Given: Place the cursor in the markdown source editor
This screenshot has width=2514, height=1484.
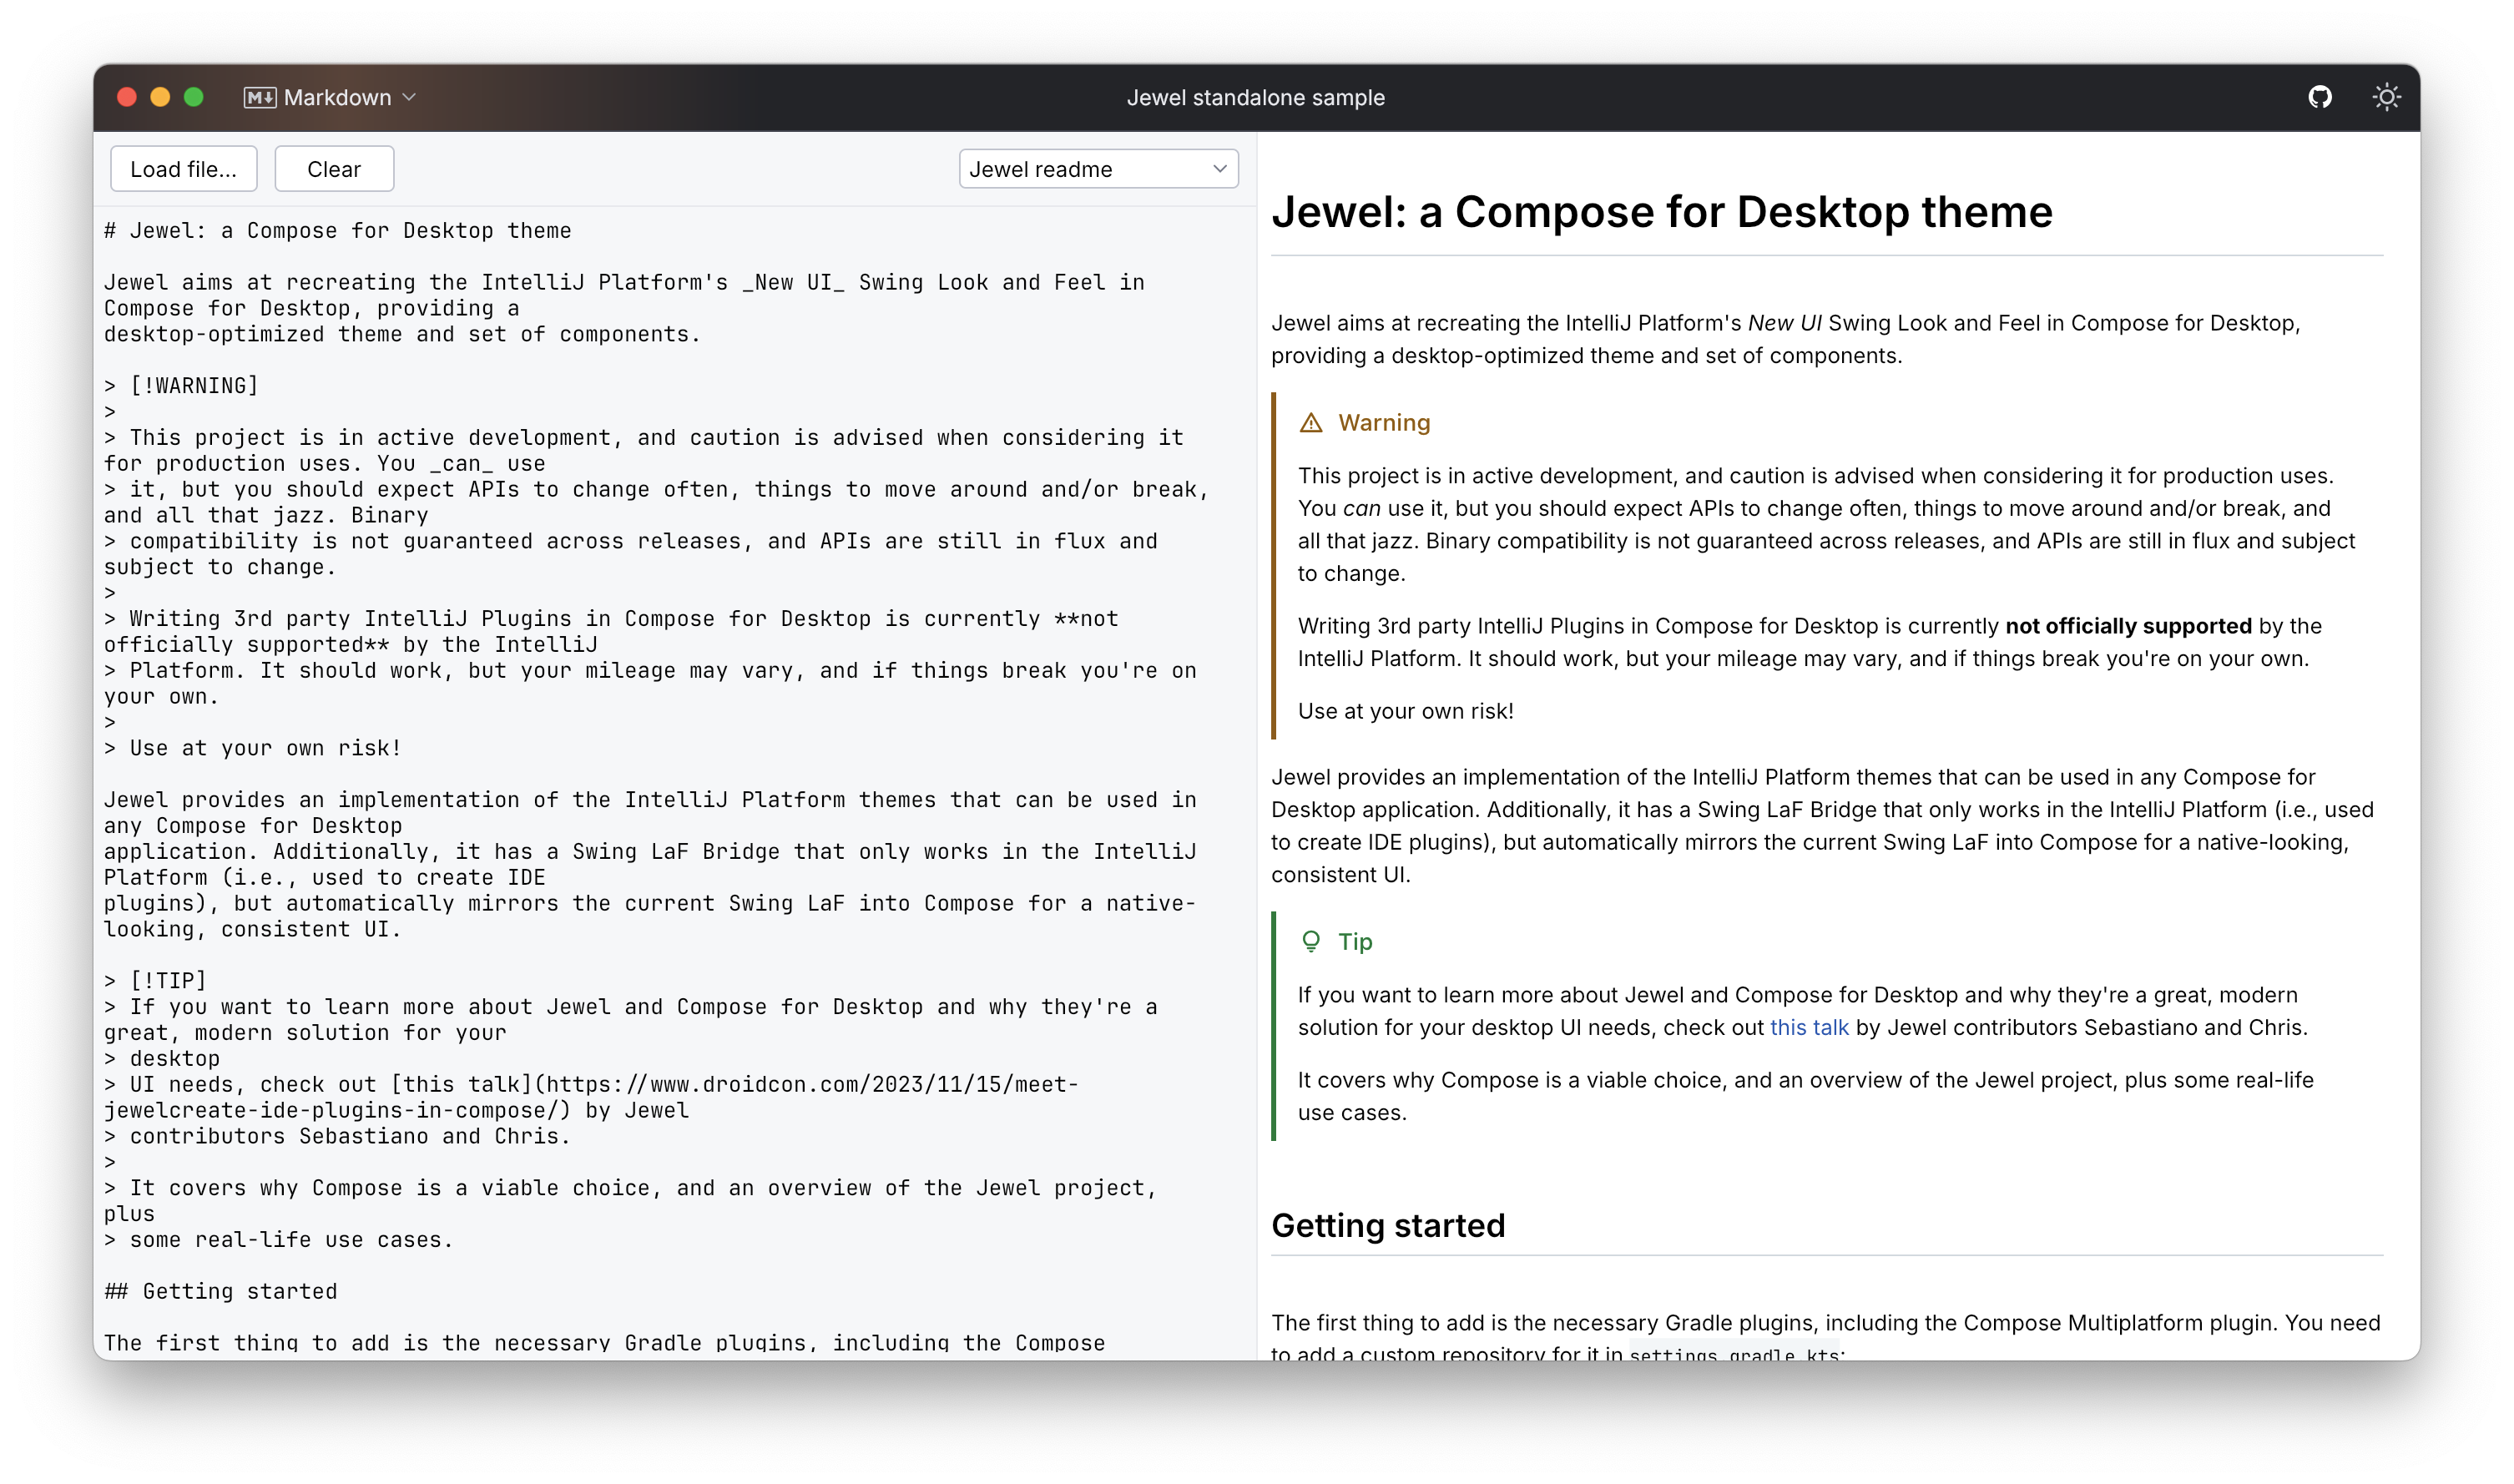Looking at the screenshot, I should 650,700.
